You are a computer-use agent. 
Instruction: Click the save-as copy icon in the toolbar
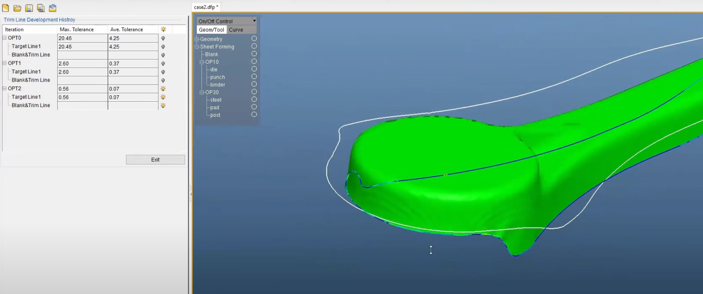pos(40,7)
